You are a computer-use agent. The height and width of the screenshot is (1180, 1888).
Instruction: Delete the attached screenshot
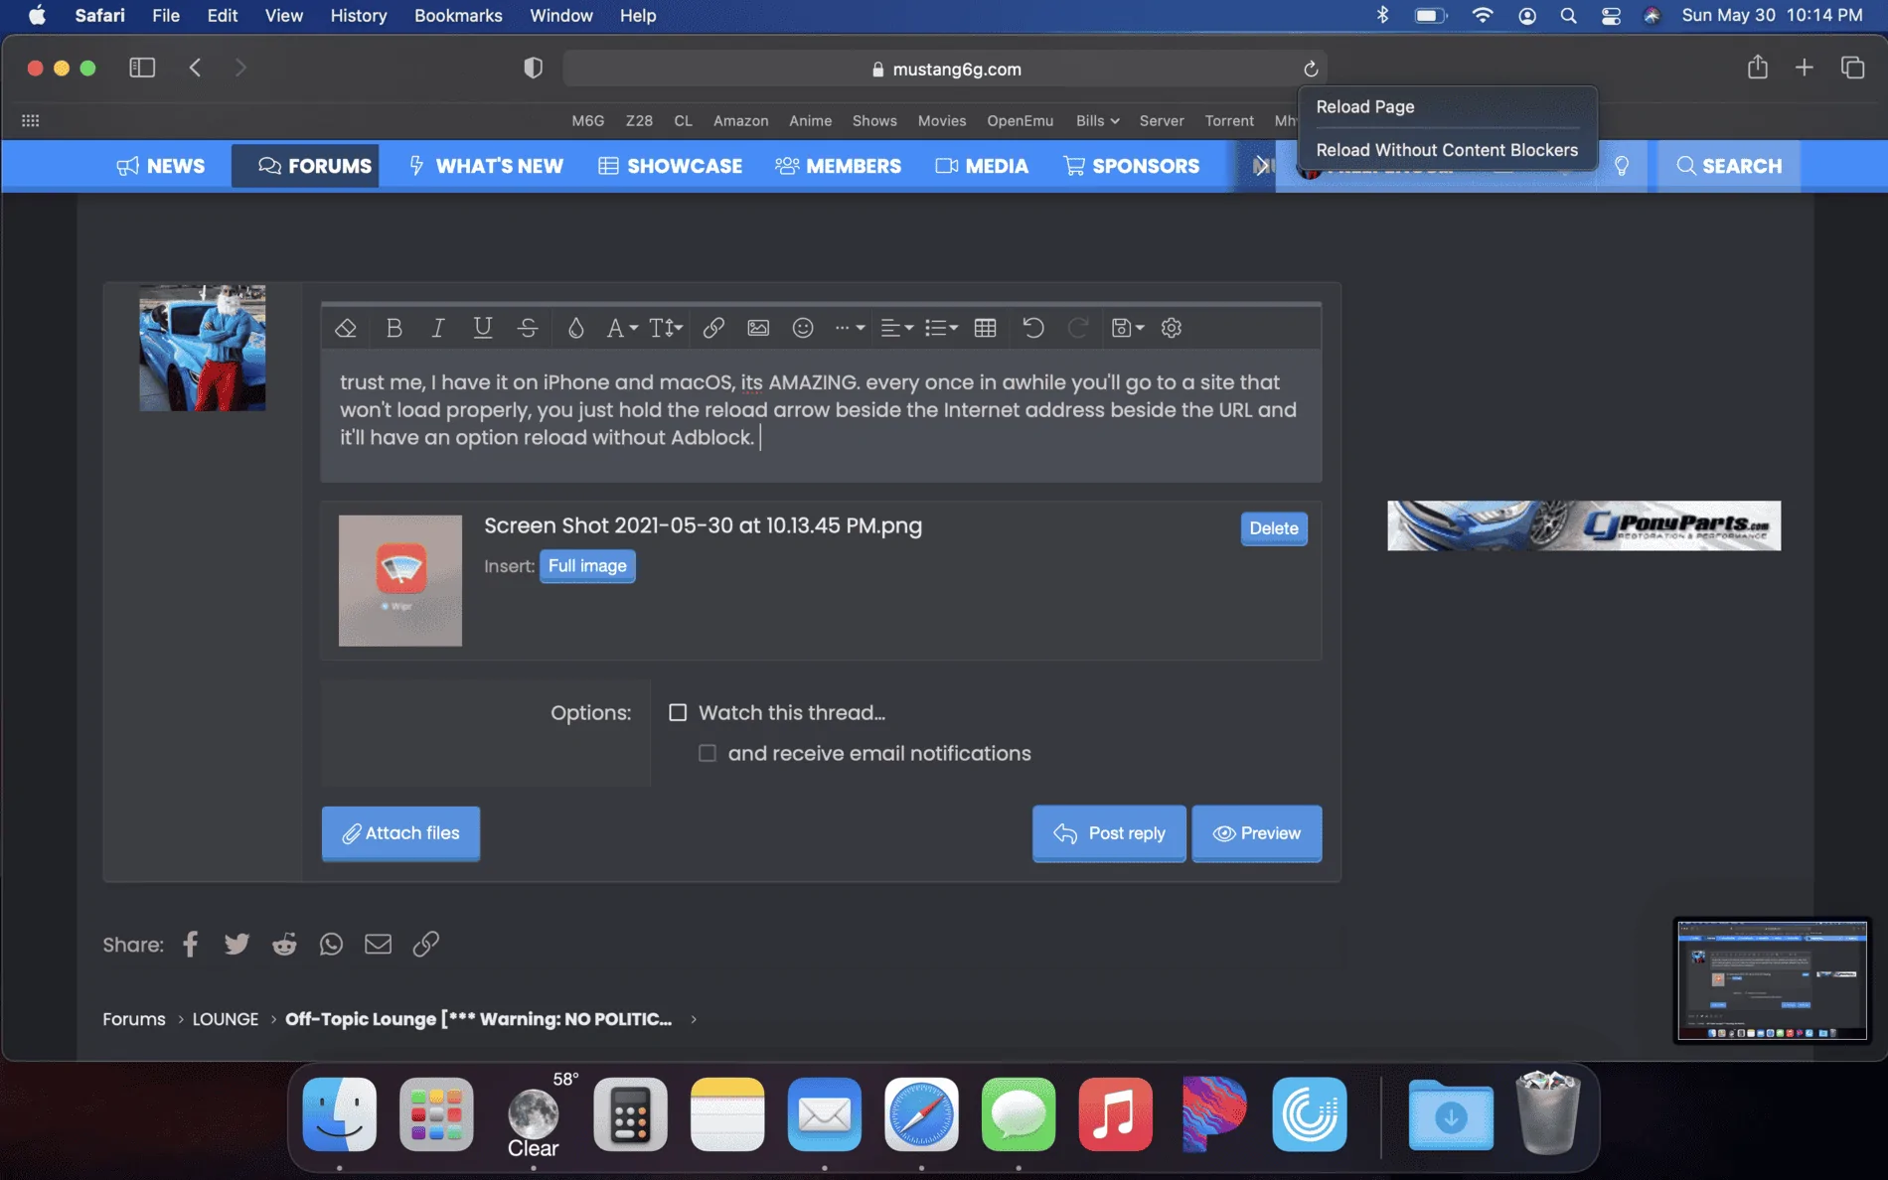[x=1274, y=528]
